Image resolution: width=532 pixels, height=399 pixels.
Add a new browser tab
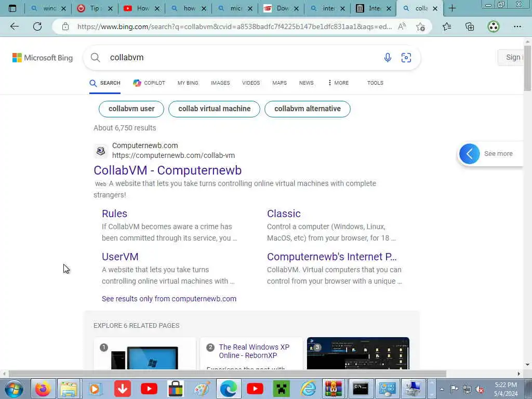[x=453, y=8]
